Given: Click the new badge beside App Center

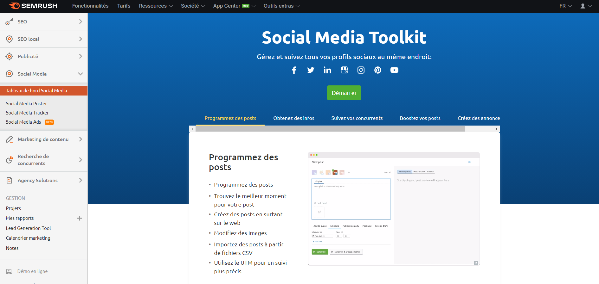Looking at the screenshot, I should point(246,6).
